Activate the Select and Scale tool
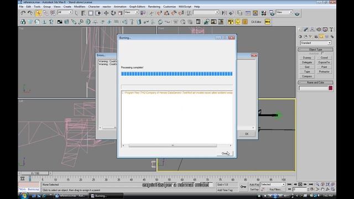 [121, 13]
